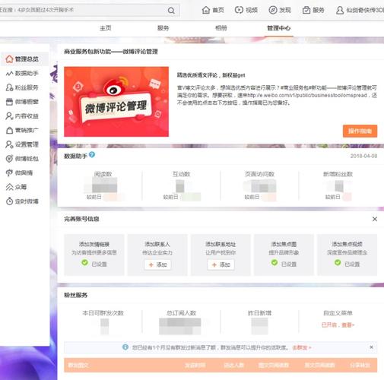Open 营销推广 bag icon in sidebar

pyautogui.click(x=9, y=130)
